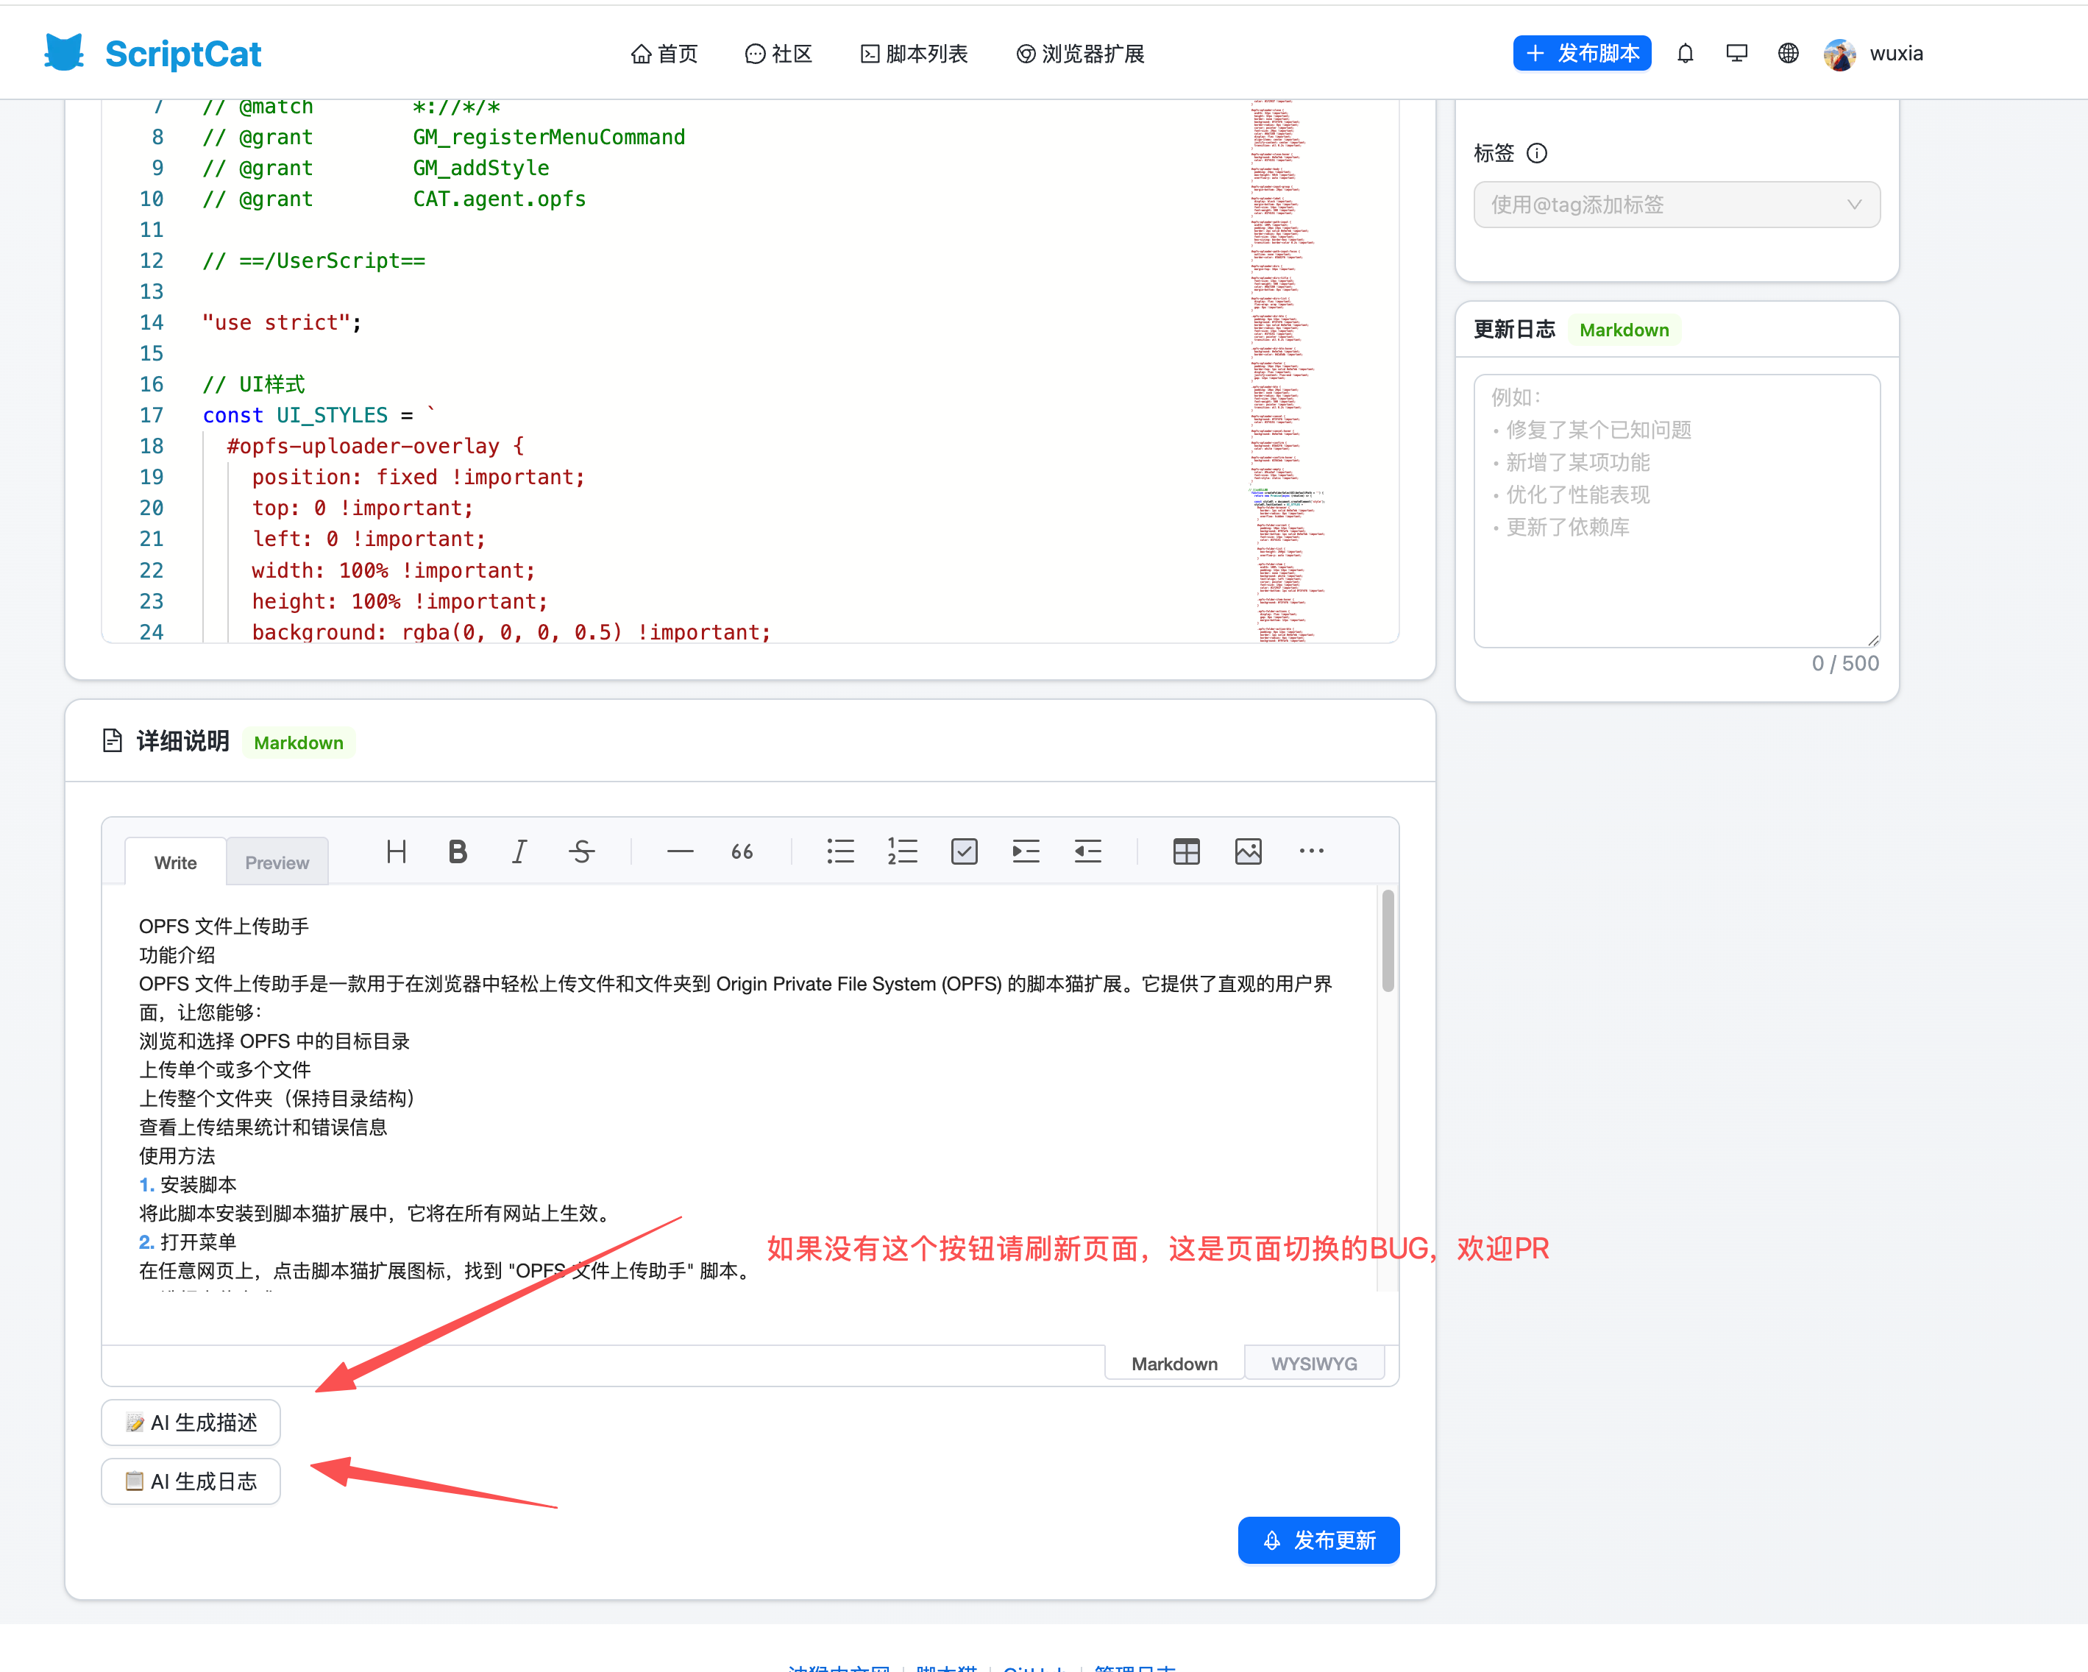2088x1672 pixels.
Task: Insert a horizontal line
Action: click(681, 851)
